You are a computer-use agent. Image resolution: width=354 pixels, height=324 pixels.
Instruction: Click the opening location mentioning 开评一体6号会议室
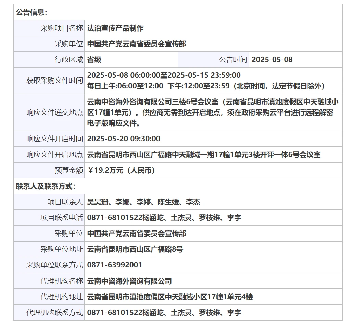[x=204, y=154]
